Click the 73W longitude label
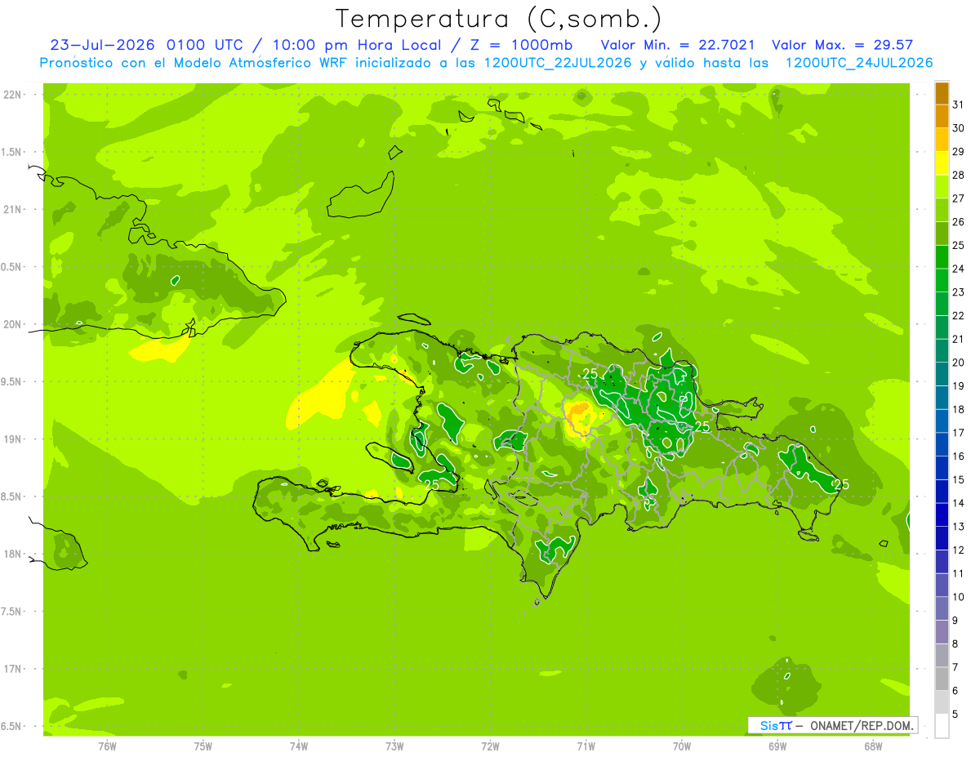980x757 pixels. coord(394,746)
